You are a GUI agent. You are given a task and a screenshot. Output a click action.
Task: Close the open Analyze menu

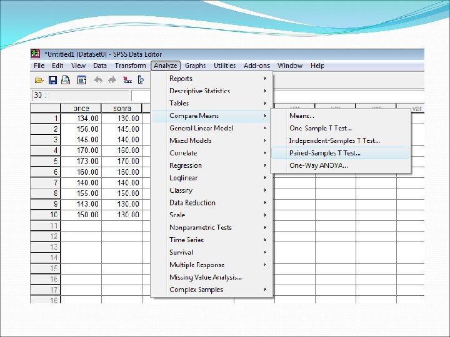point(166,66)
